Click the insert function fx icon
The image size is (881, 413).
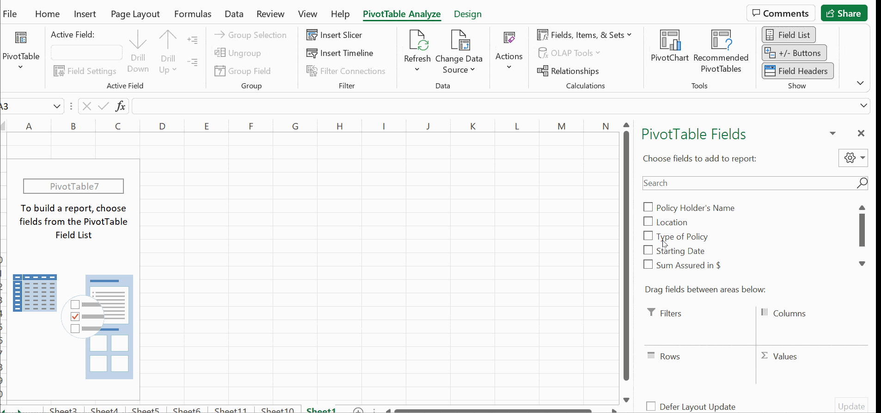click(120, 106)
